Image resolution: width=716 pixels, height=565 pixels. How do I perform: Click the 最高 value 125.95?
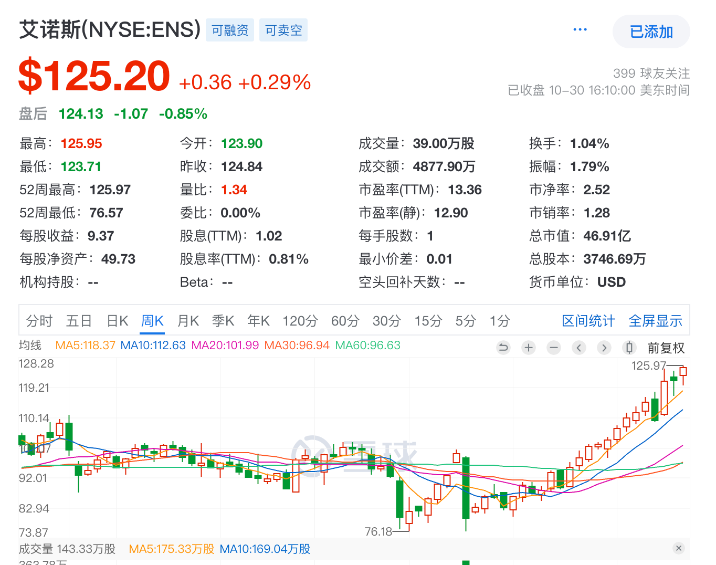[x=81, y=143]
